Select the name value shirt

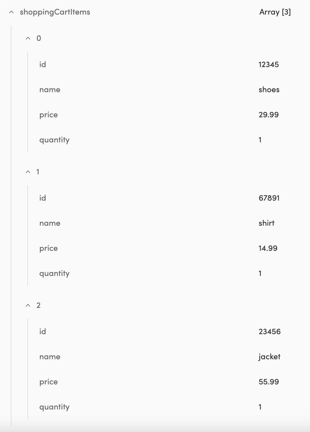[x=267, y=223]
